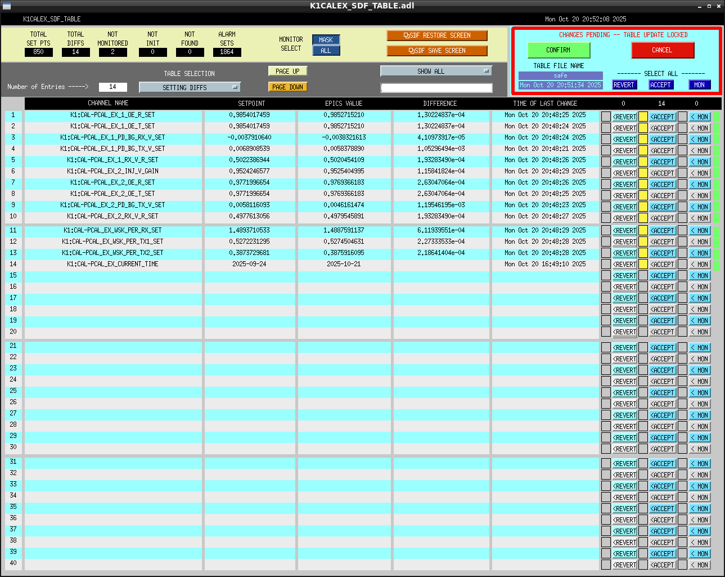Toggle the monitor checkbox on row 12
The width and height of the screenshot is (725, 577).
tap(682, 242)
